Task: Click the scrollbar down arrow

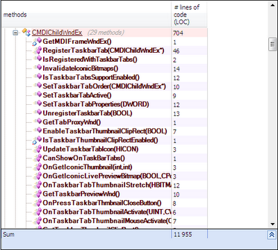Action: (272, 224)
